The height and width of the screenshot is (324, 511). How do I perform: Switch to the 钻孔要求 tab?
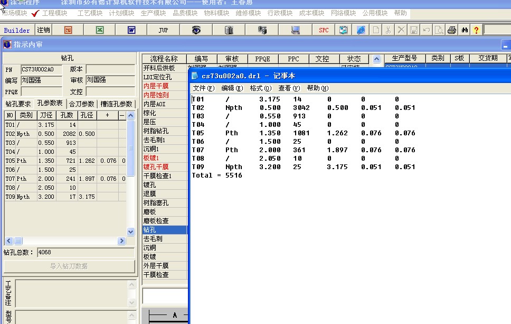(x=18, y=104)
